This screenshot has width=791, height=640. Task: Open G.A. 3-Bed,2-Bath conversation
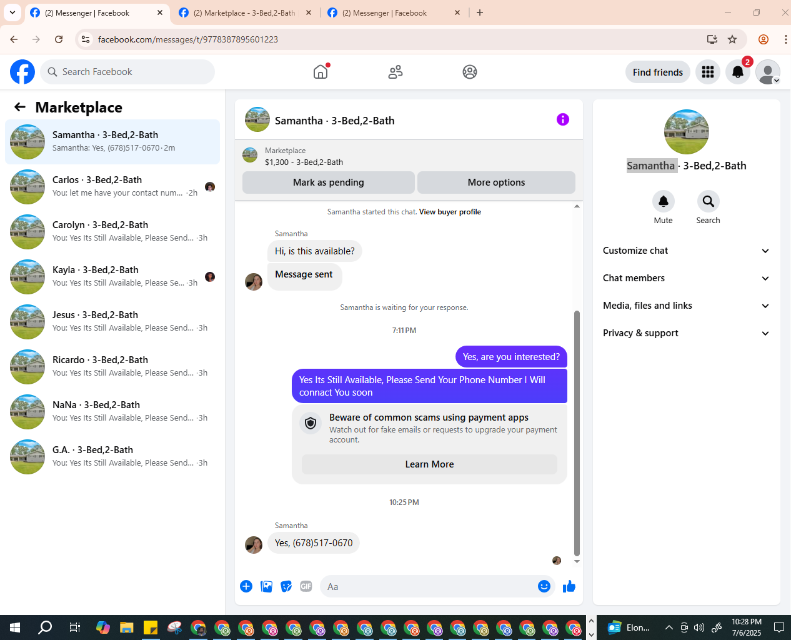(112, 457)
